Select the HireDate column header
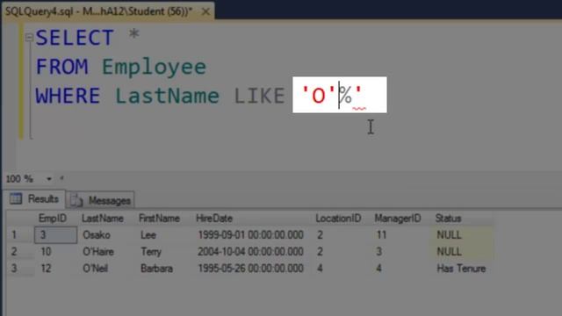The height and width of the screenshot is (316, 562). 214,219
